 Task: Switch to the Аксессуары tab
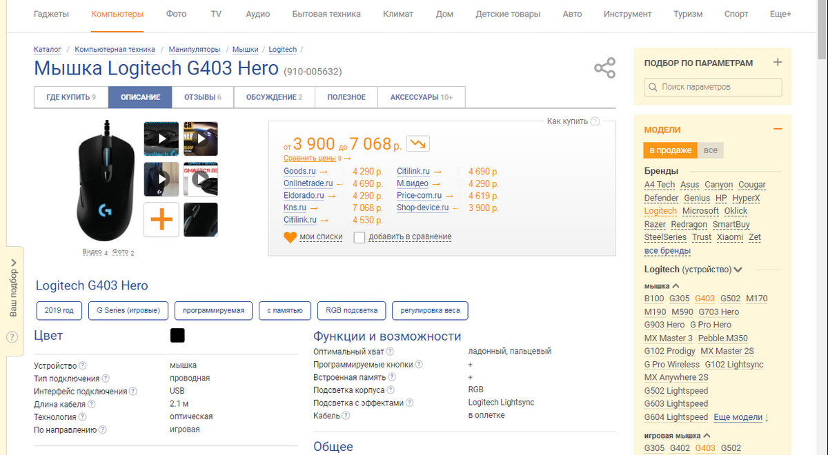pyautogui.click(x=421, y=97)
